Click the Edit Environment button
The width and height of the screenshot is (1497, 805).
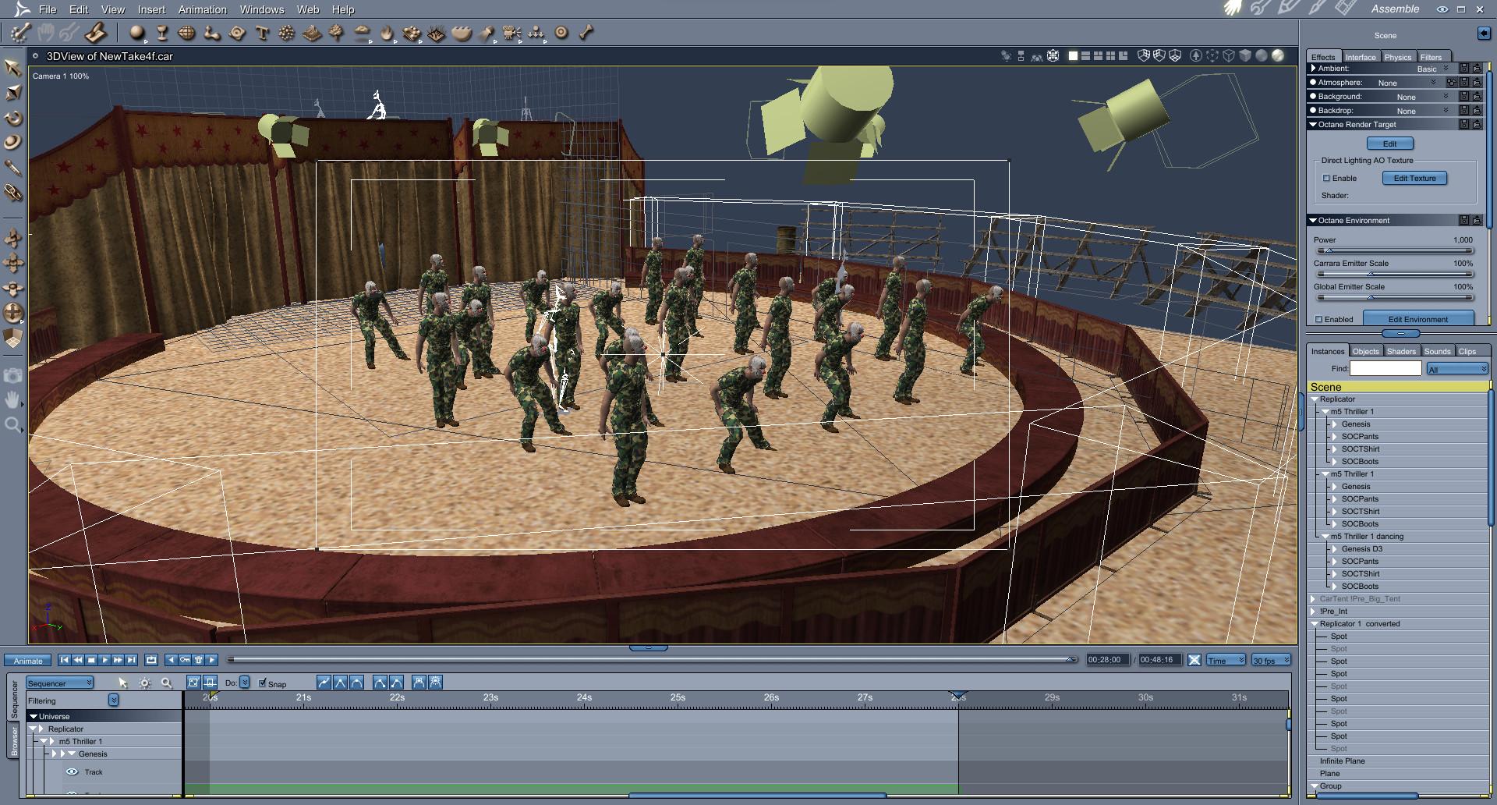coord(1418,318)
